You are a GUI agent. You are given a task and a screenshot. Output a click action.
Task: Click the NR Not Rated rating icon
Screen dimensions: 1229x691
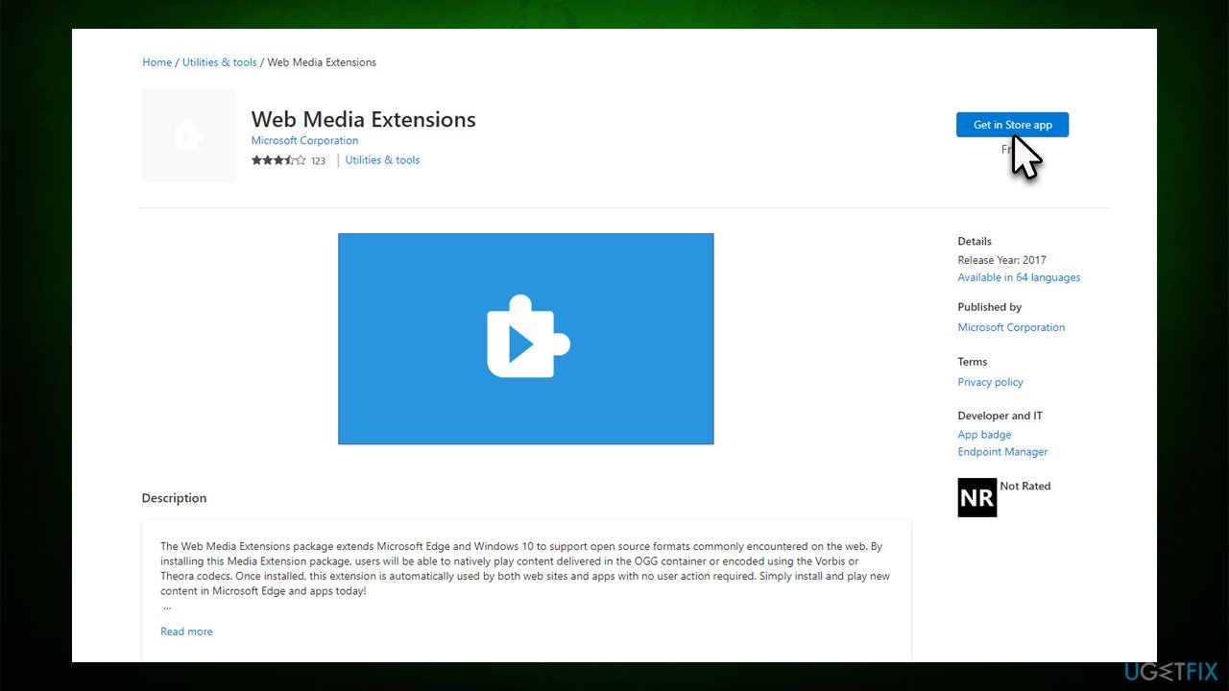tap(976, 497)
